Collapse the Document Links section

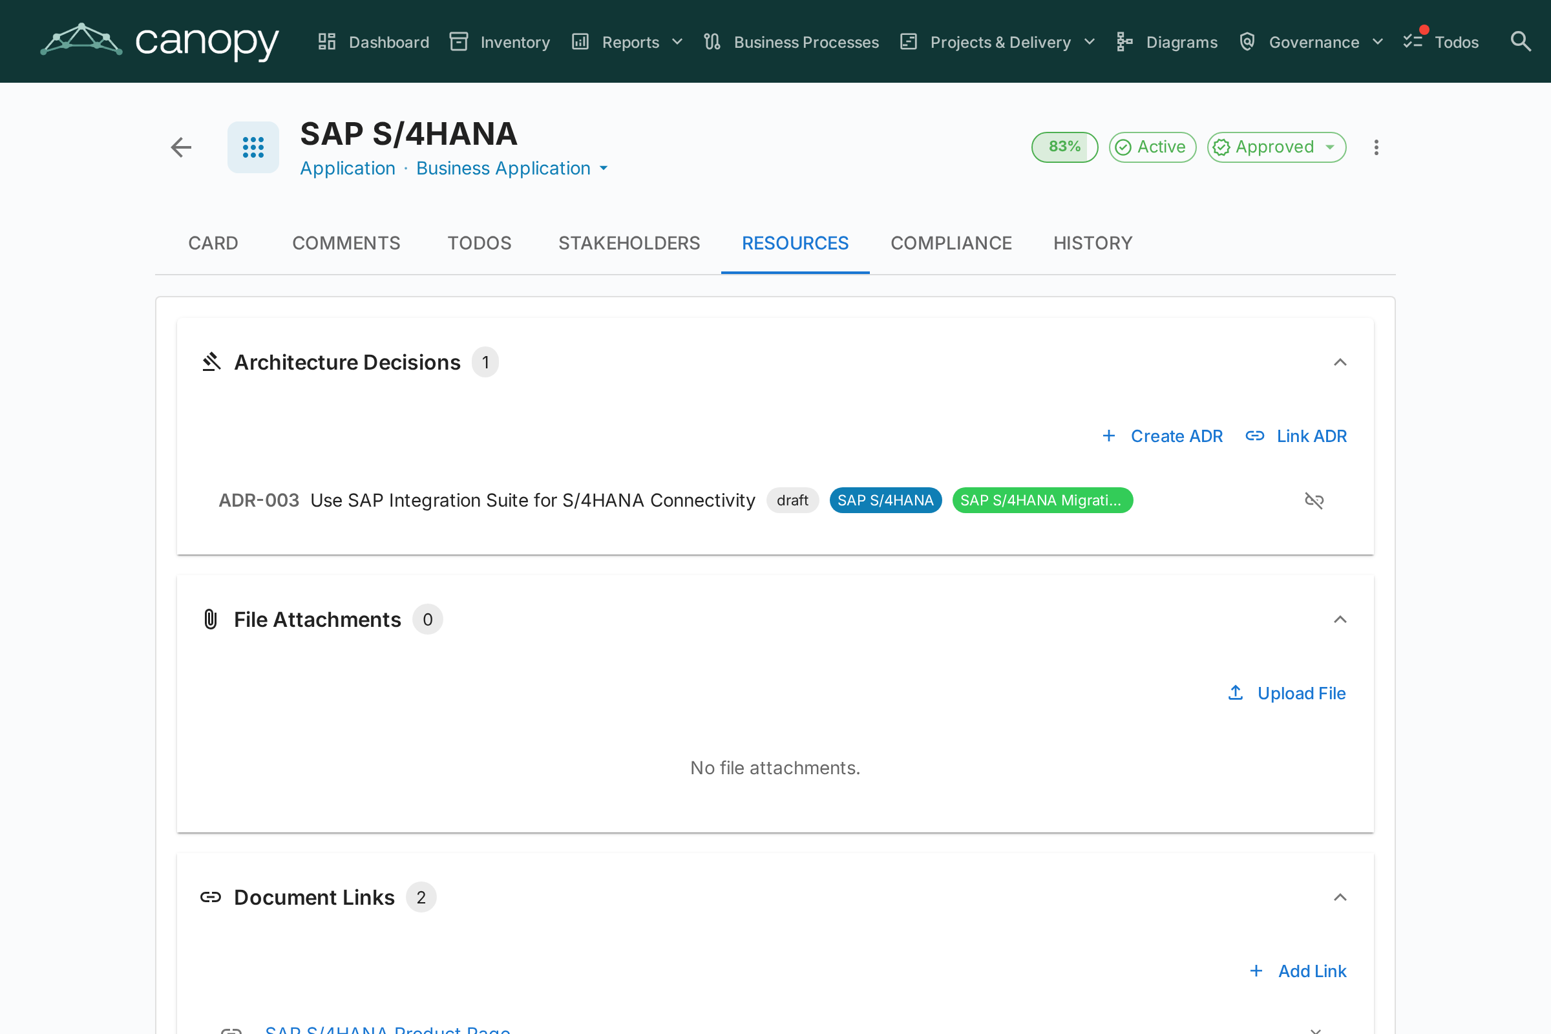(x=1340, y=897)
